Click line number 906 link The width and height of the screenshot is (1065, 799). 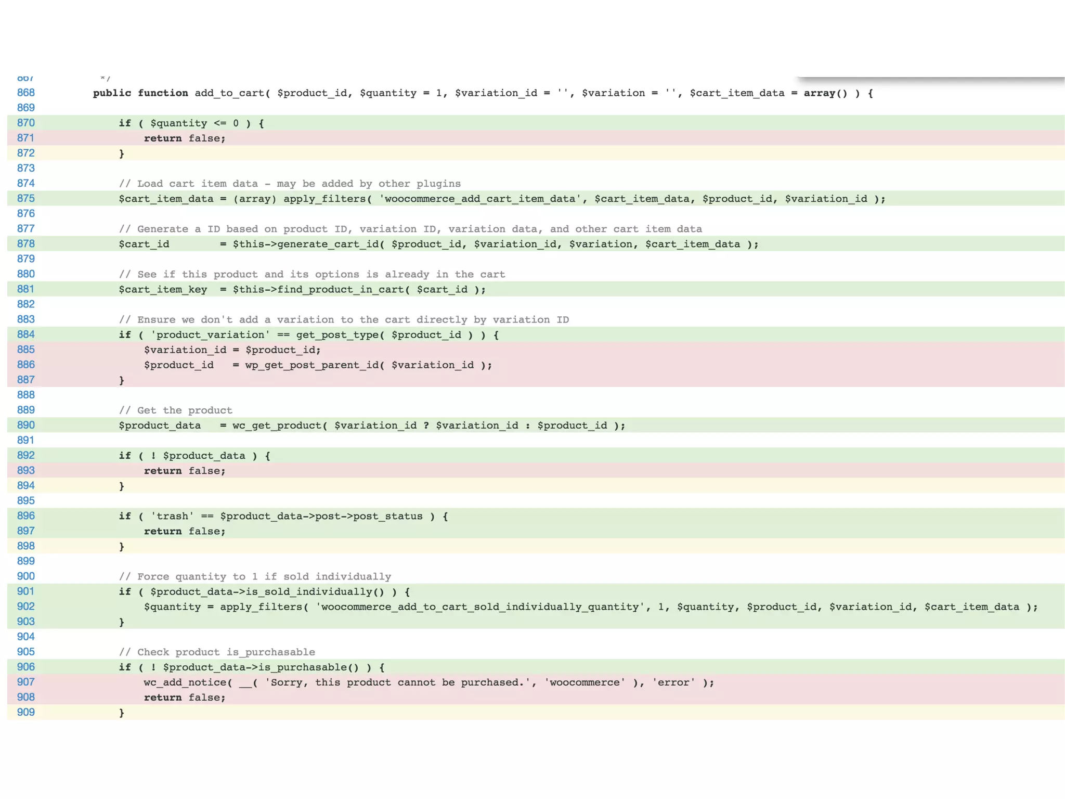click(x=25, y=667)
